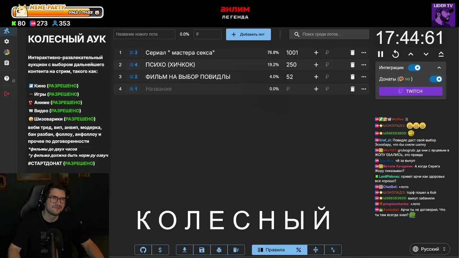Screen dimensions: 459x258
Task: Open more options for Сериал мастера секса
Action: [364, 53]
